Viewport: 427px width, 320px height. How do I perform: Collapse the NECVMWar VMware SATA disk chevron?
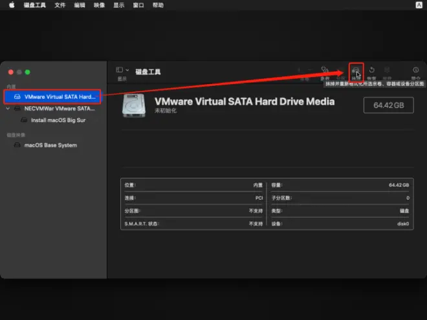(8, 109)
